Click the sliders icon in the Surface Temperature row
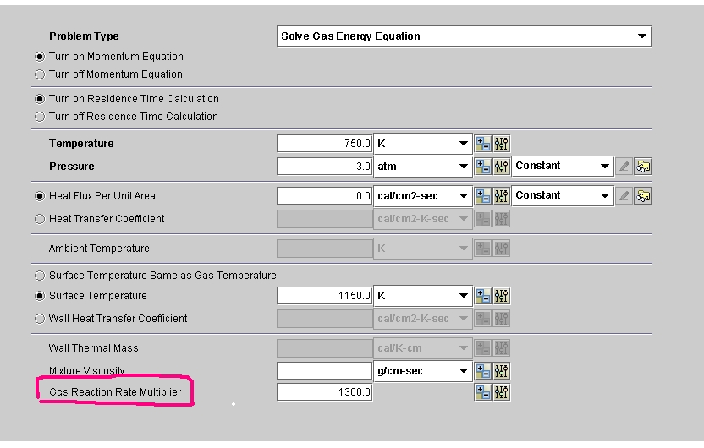704x448 pixels. (x=502, y=296)
